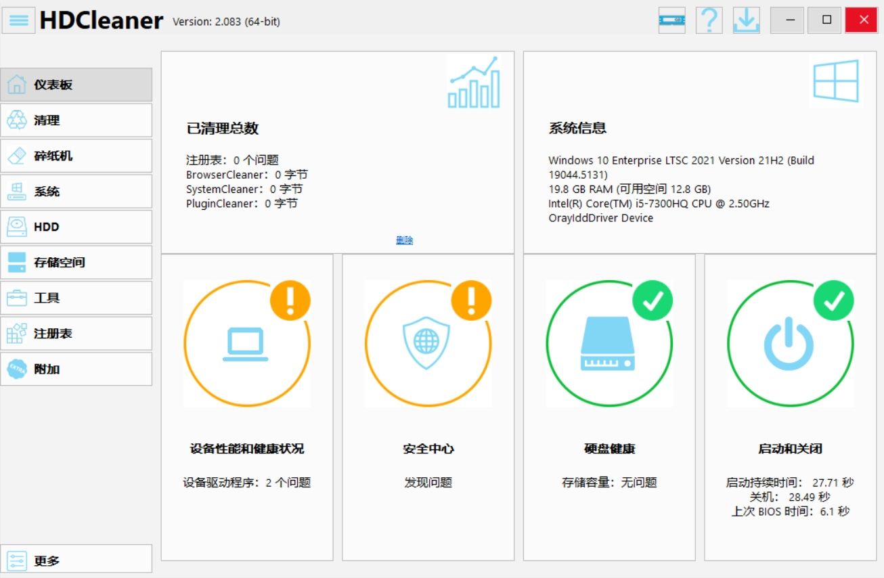Click the disk icon beside HDD
The width and height of the screenshot is (884, 578).
tap(17, 227)
